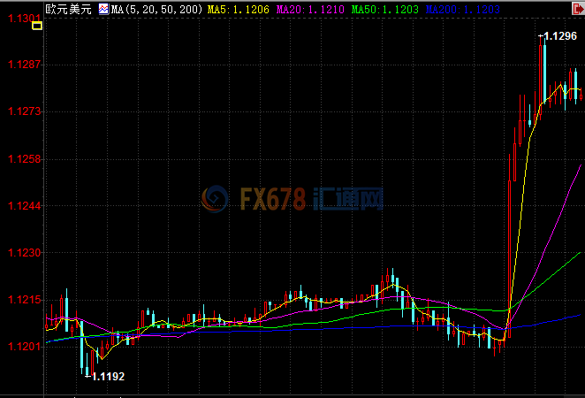This screenshot has height=398, width=585.
Task: Click the 1.1301 top price label
Action: pyautogui.click(x=24, y=18)
